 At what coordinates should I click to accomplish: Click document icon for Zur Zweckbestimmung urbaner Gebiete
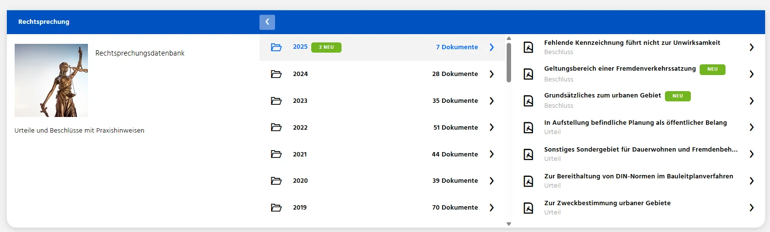click(528, 208)
